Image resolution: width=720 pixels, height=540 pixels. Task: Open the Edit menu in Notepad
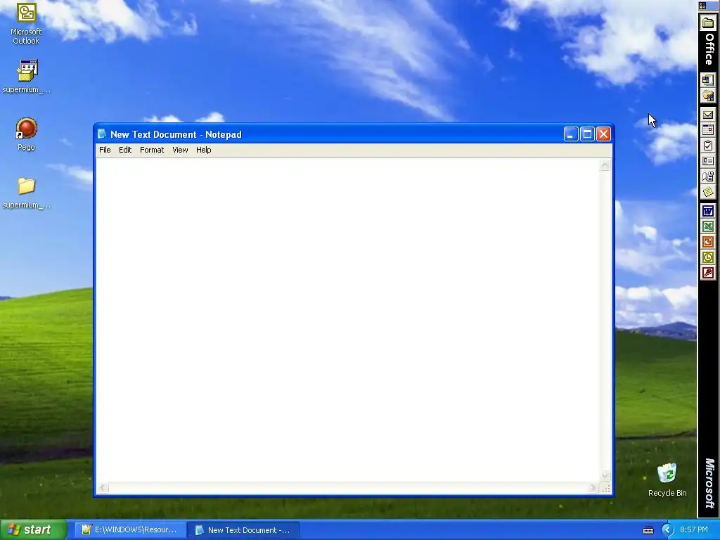(x=125, y=150)
